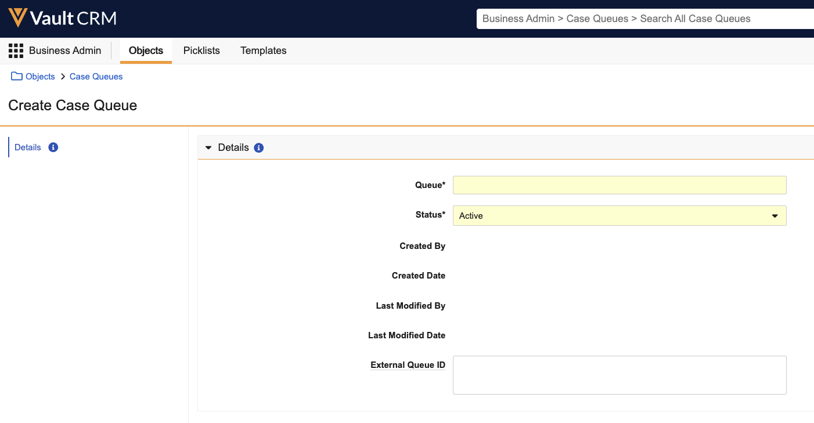Open the Templates tab
This screenshot has height=423, width=814.
[x=263, y=51]
